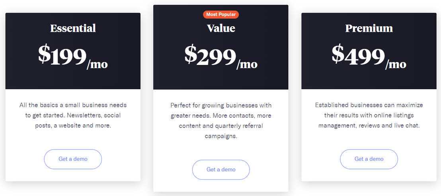This screenshot has width=441, height=196.
Task: Request a demo for the Value plan
Action: (x=221, y=170)
